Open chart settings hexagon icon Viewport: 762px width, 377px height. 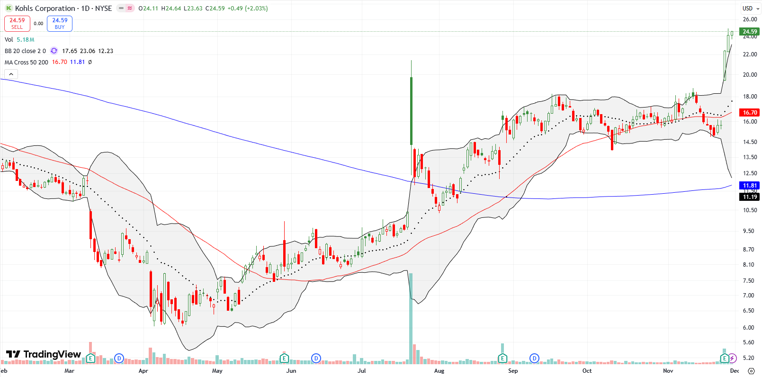(x=751, y=371)
